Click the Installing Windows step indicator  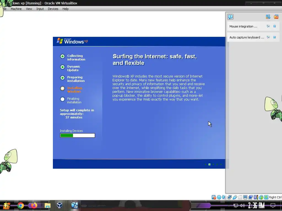[63, 88]
